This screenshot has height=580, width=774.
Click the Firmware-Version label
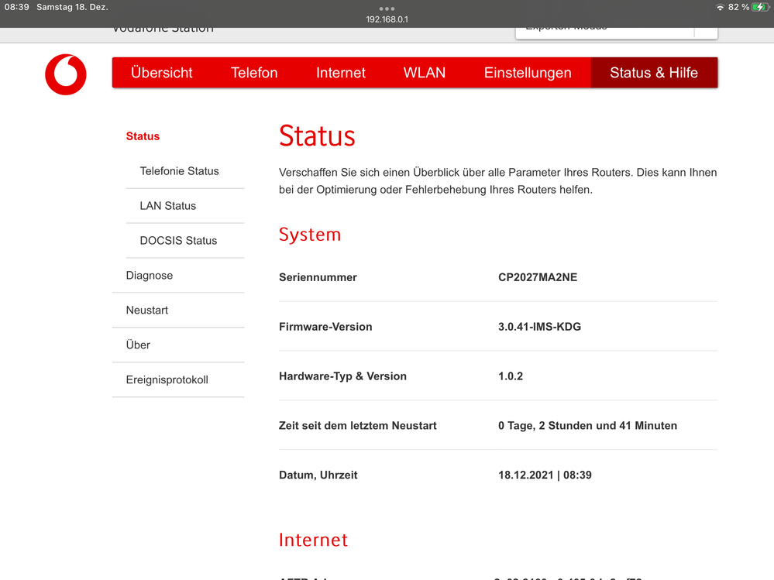click(325, 327)
